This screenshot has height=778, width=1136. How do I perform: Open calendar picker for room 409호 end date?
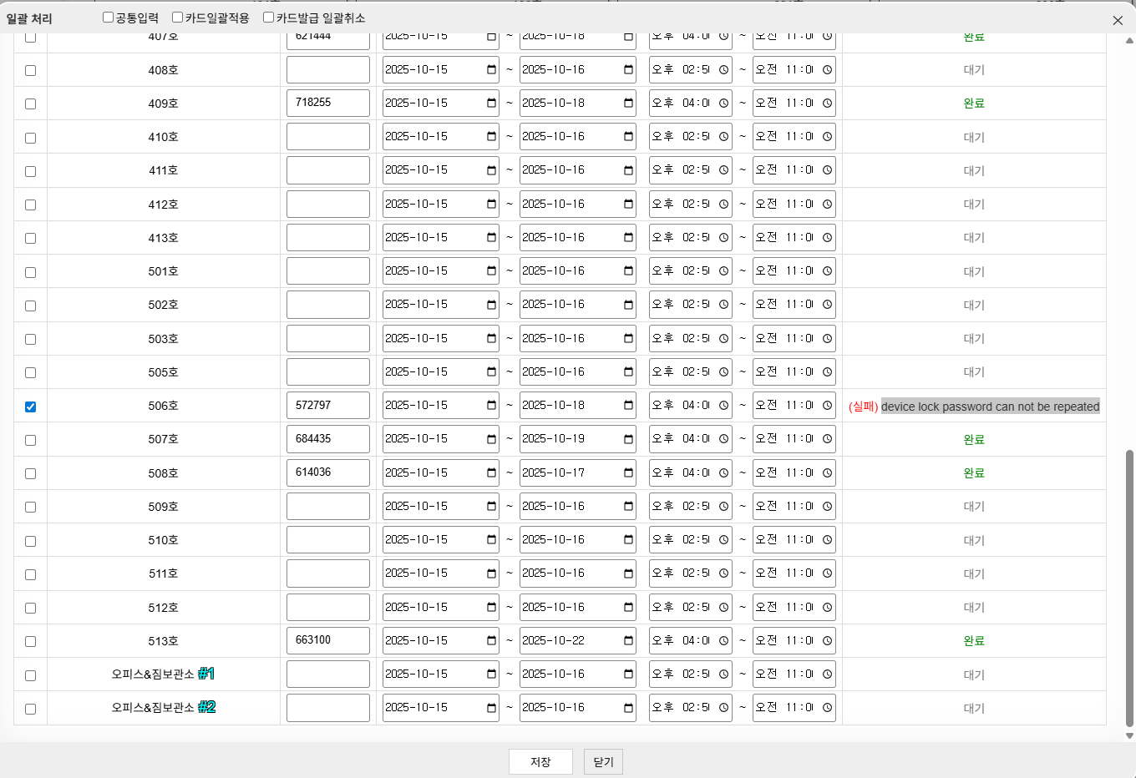pyautogui.click(x=628, y=104)
